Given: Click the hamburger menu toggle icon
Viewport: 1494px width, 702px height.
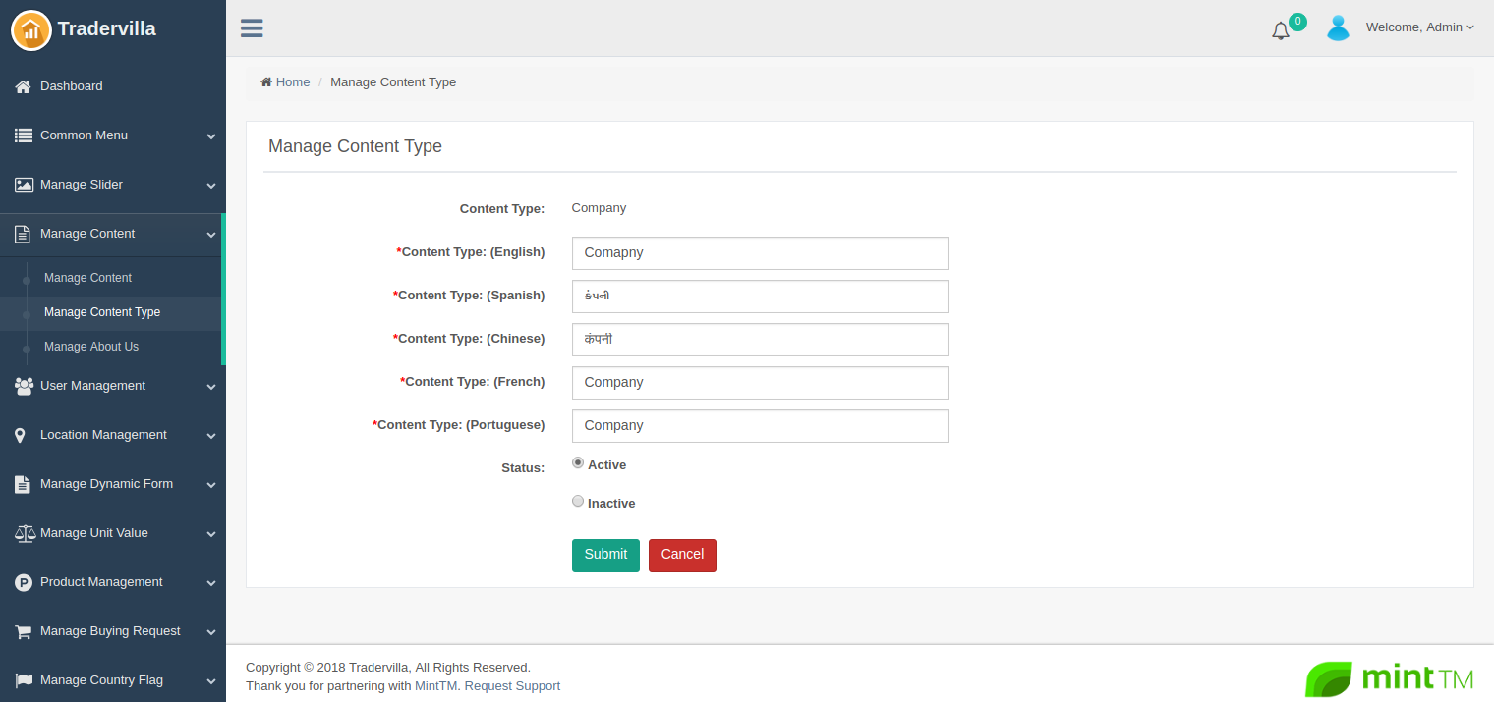Looking at the screenshot, I should coord(252,28).
